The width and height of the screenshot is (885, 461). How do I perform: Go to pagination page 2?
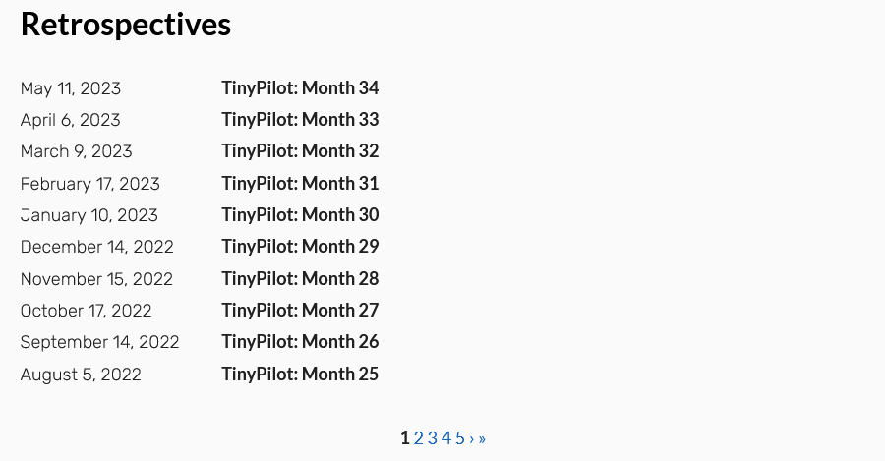(x=418, y=438)
